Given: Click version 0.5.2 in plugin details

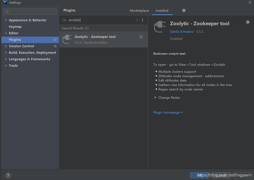Looking at the screenshot, I should tap(200, 32).
